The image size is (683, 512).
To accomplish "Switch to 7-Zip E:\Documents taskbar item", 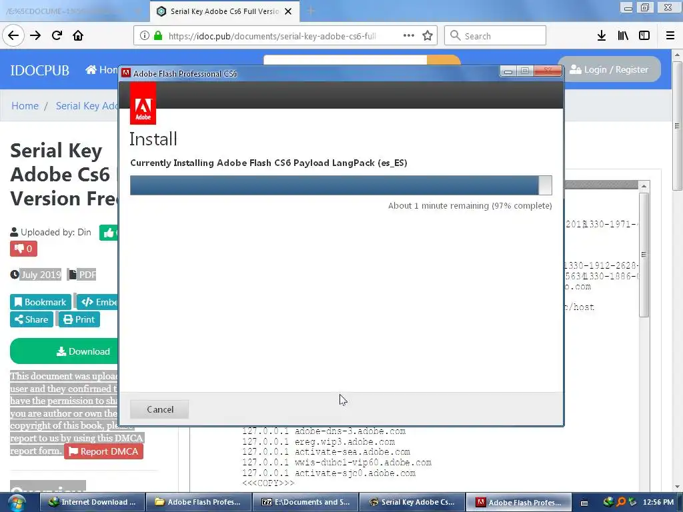I will coord(305,502).
